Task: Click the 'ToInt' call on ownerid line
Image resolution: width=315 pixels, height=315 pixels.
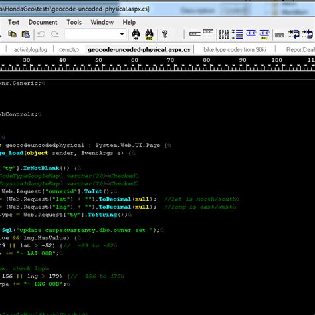Action: click(x=93, y=191)
